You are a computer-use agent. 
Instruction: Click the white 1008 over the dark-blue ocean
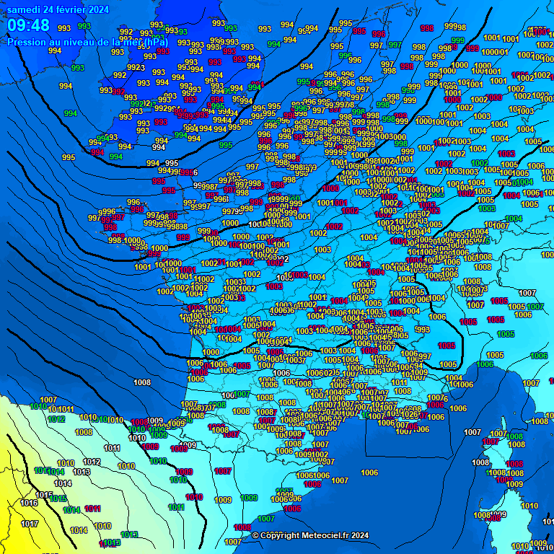click(142, 382)
